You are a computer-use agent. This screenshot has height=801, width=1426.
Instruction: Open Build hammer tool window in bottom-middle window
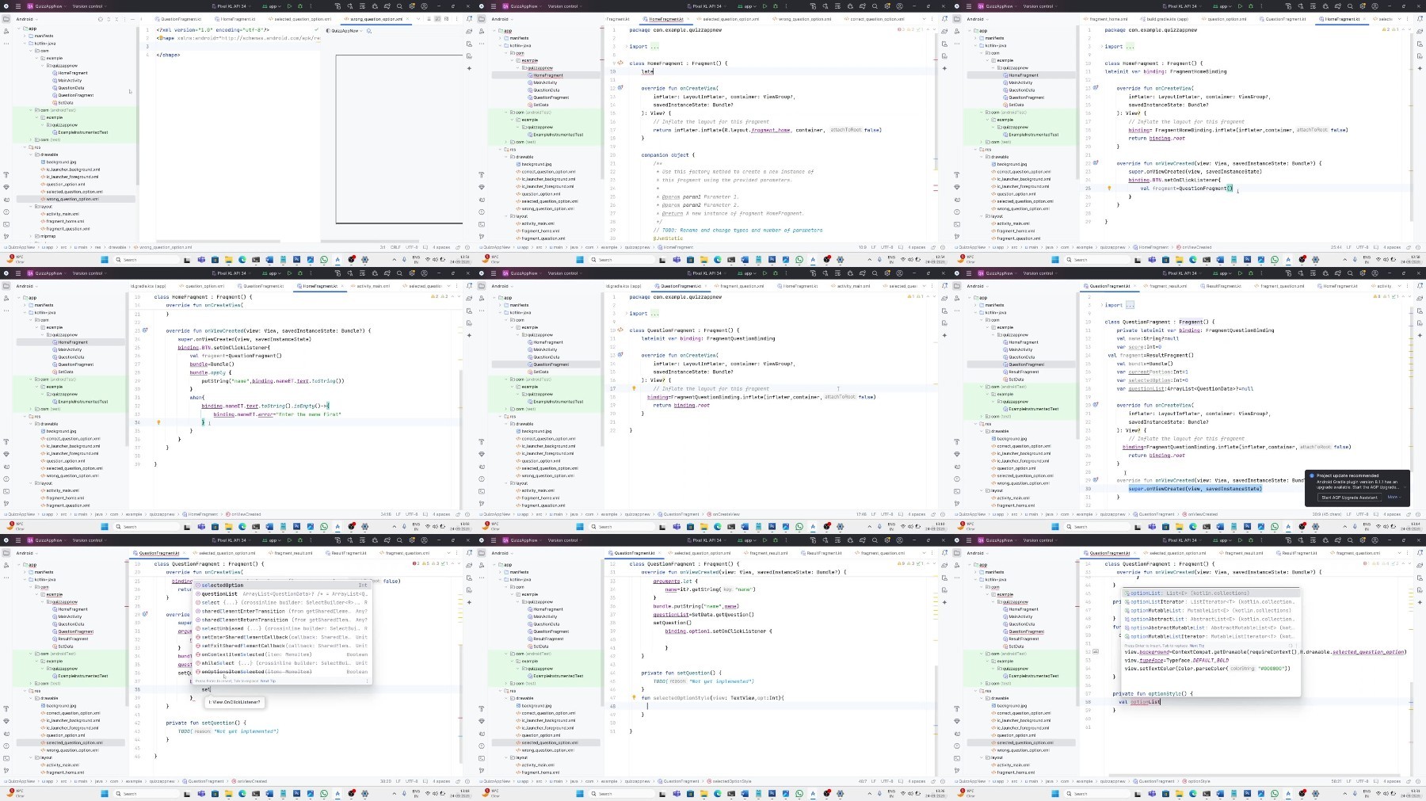(482, 708)
